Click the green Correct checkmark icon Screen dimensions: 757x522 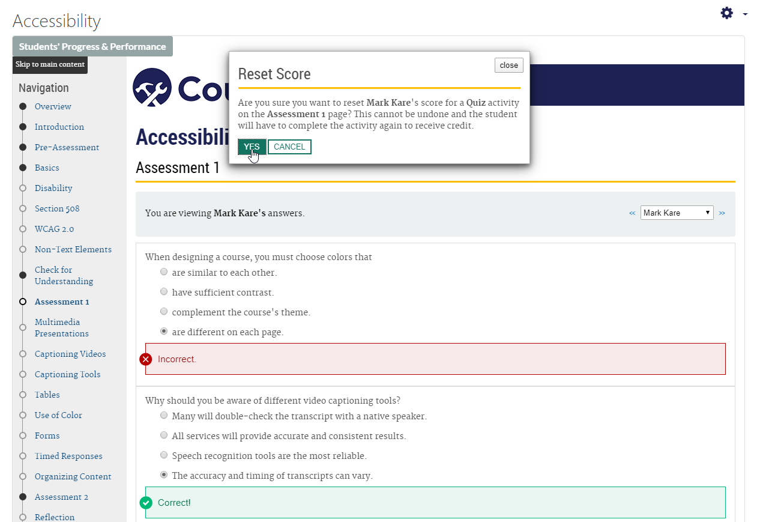coord(146,503)
